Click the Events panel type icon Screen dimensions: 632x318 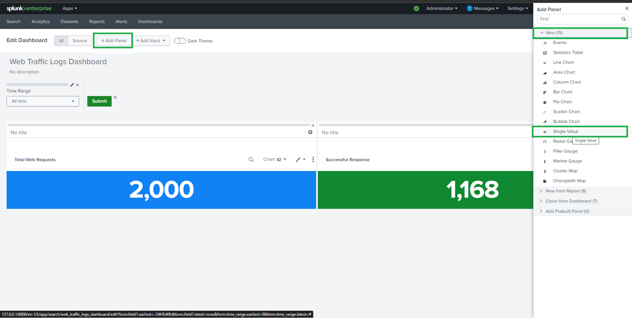click(x=545, y=43)
